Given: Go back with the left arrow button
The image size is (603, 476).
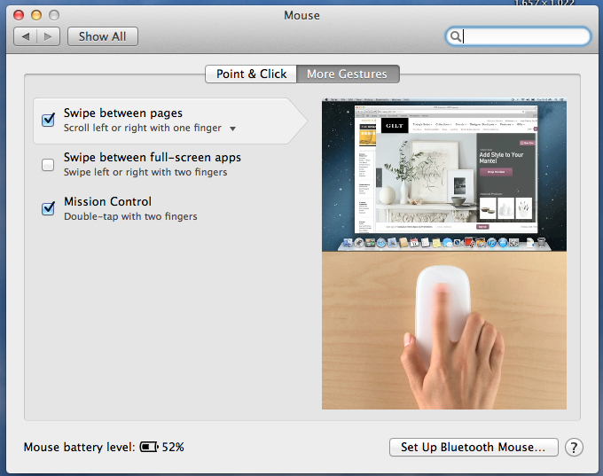Looking at the screenshot, I should click(x=26, y=36).
